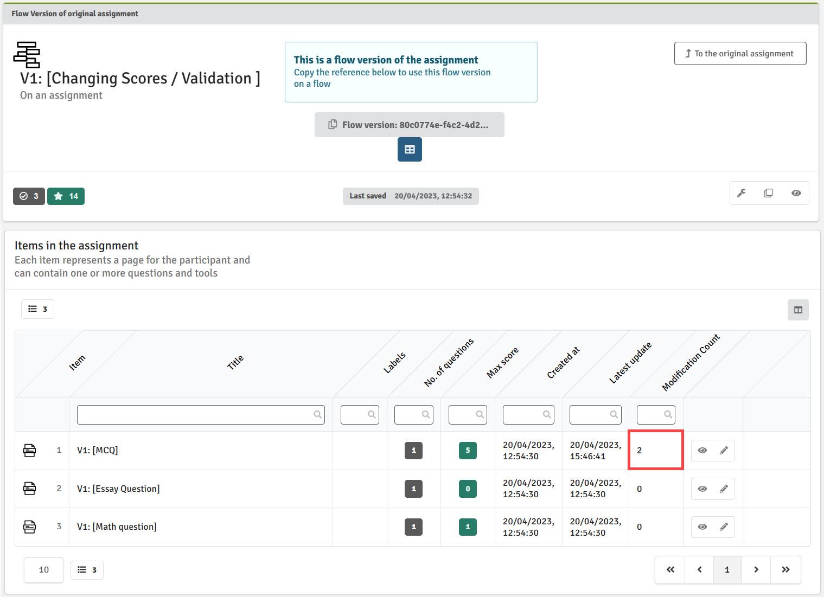
Task: Open the page size 10 selector
Action: click(44, 570)
